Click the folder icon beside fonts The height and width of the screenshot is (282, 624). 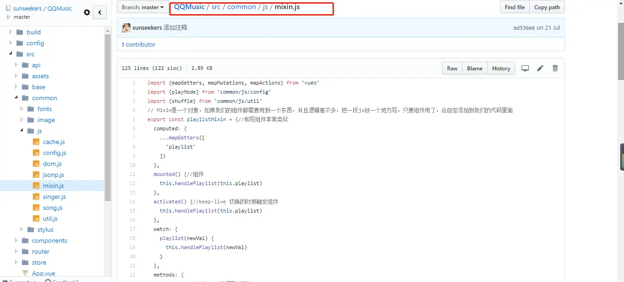click(31, 109)
